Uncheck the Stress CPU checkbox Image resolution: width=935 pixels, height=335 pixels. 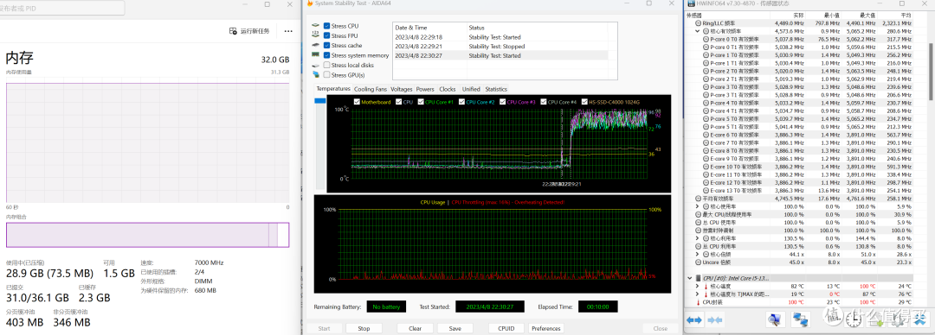(x=326, y=26)
